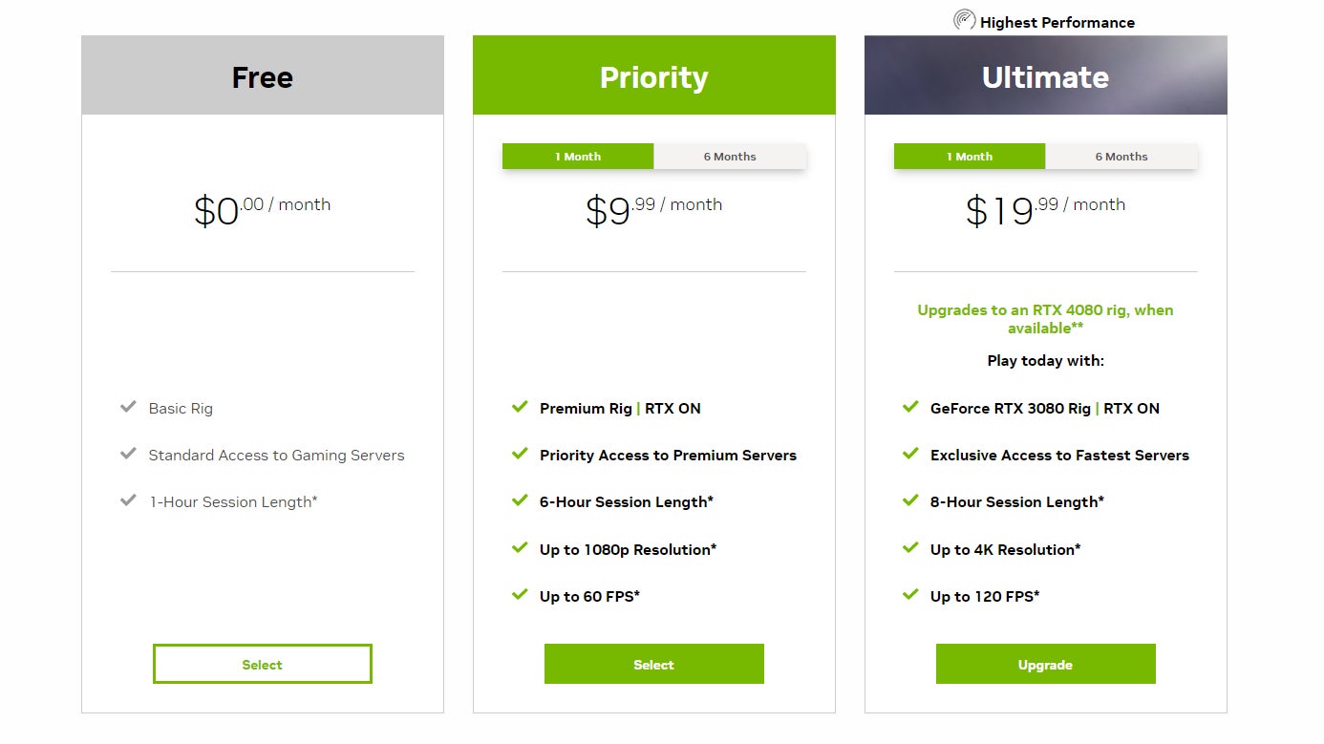Click checkmark beside GeForce RTX 3080 Rig
Screen dimensions: 1324x744
click(910, 407)
